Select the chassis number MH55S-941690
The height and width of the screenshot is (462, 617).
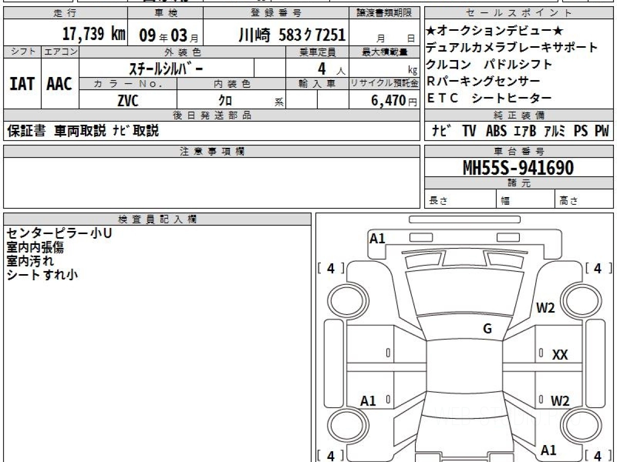tap(518, 167)
